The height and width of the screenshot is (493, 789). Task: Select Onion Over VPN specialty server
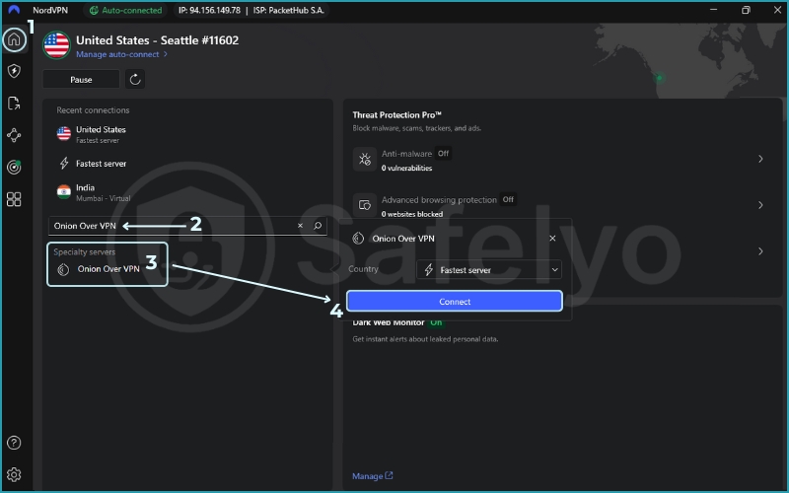(108, 269)
